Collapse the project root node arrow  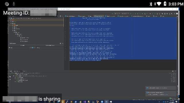pyautogui.click(x=9, y=18)
